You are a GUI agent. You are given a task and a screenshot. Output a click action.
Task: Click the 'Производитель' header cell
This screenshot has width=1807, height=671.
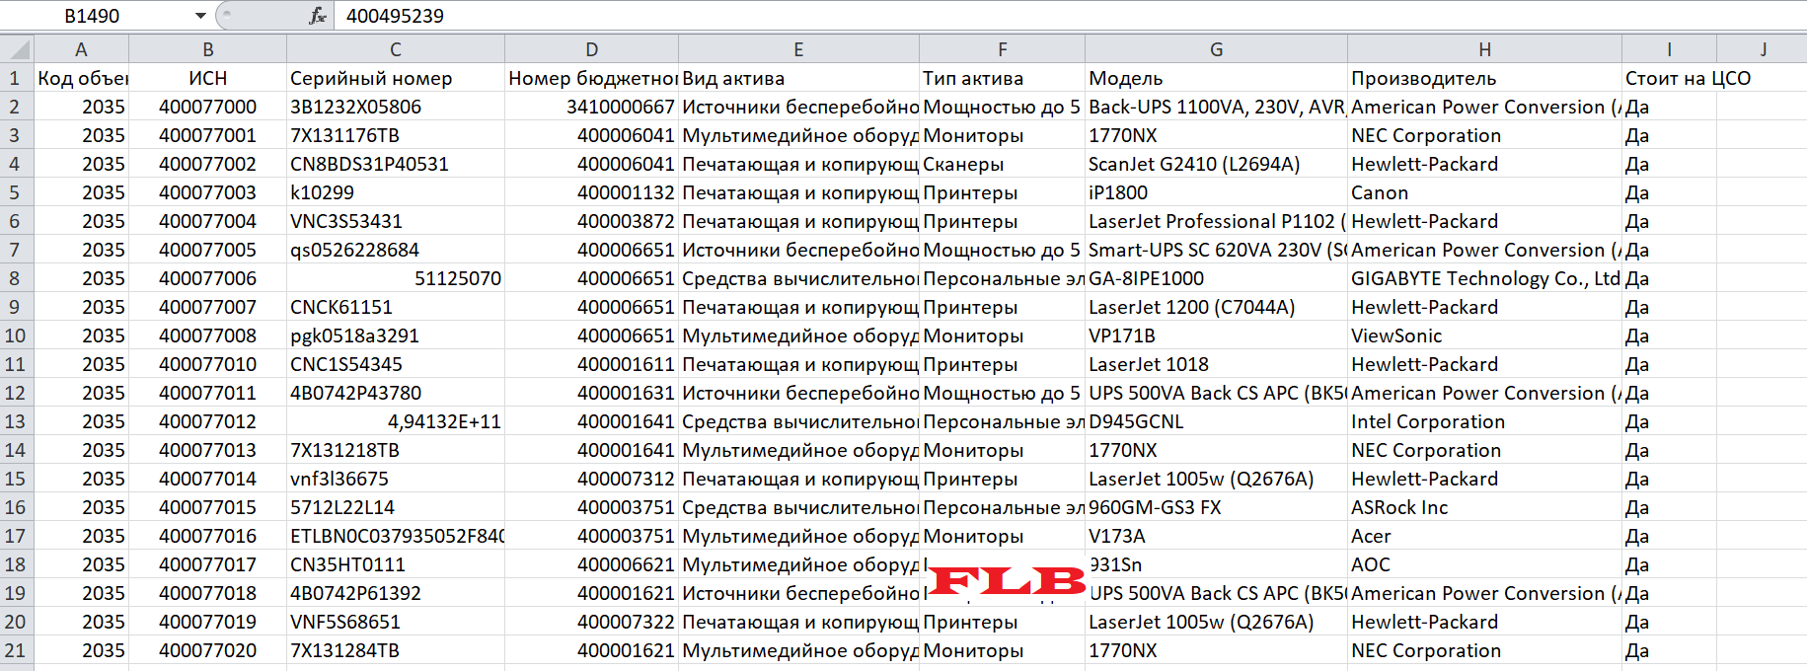pyautogui.click(x=1484, y=78)
